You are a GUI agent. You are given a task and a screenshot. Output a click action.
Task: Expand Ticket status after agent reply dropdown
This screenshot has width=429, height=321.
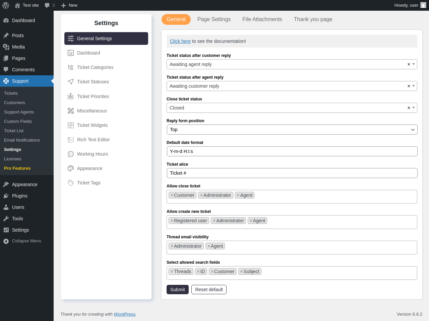pyautogui.click(x=414, y=86)
